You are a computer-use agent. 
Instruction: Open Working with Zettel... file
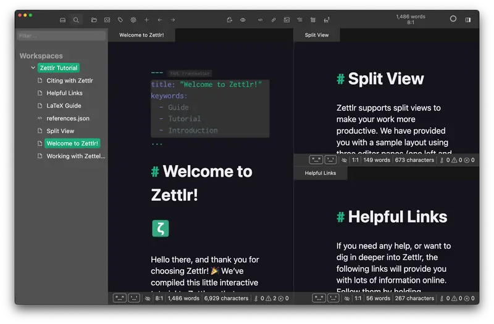(76, 156)
